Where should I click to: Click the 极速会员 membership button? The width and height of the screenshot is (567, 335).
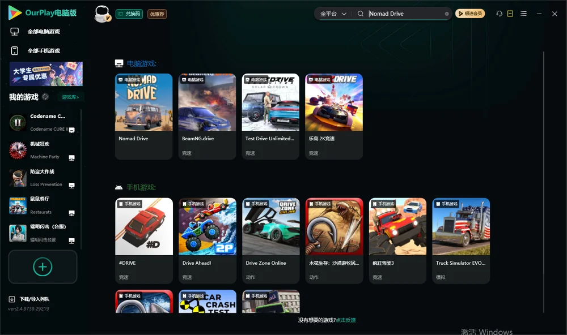pyautogui.click(x=470, y=14)
